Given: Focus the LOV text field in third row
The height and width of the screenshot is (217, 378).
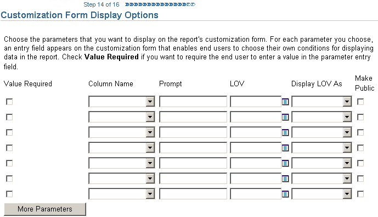Looking at the screenshot, I should click(x=256, y=132).
